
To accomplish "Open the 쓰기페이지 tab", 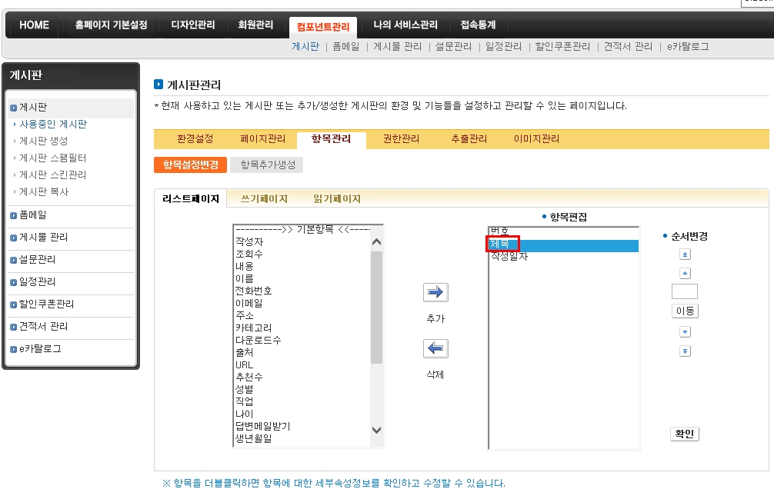I will click(x=264, y=198).
